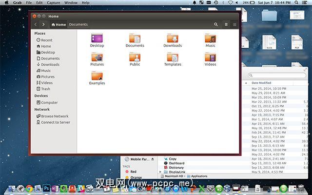Viewport: 312px width, 195px height.
Task: Click the Date Modified column header
Action: [x=261, y=83]
